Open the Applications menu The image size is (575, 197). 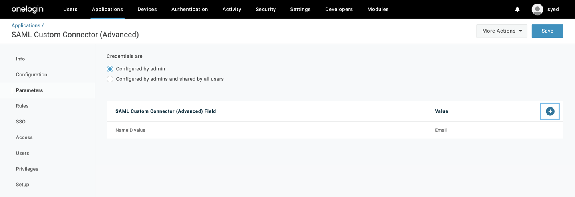(x=107, y=9)
